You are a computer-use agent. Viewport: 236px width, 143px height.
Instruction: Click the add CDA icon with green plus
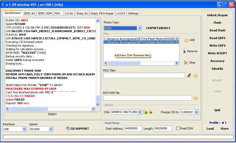(x=145, y=112)
